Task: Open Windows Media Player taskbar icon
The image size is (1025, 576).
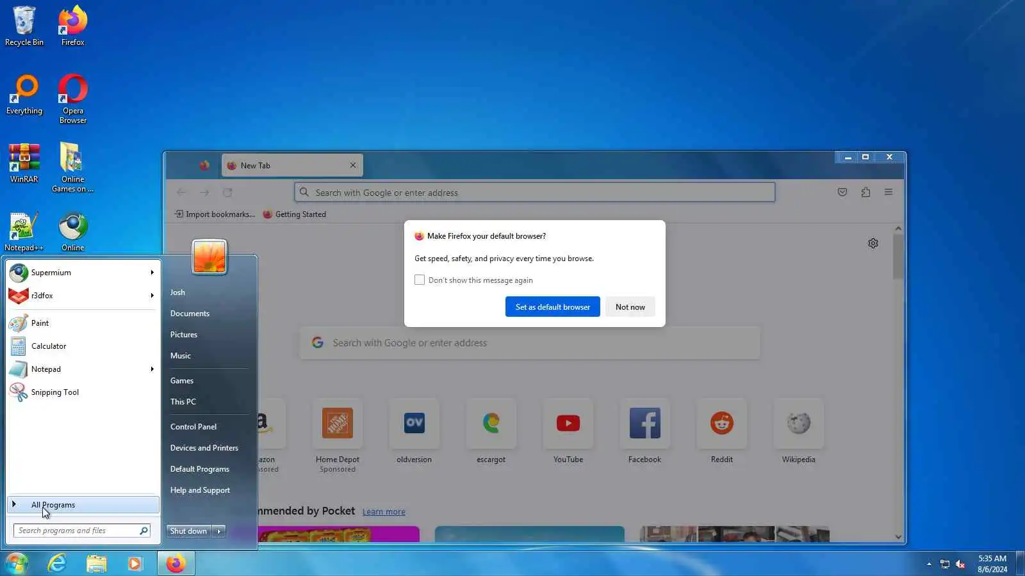Action: 135,563
